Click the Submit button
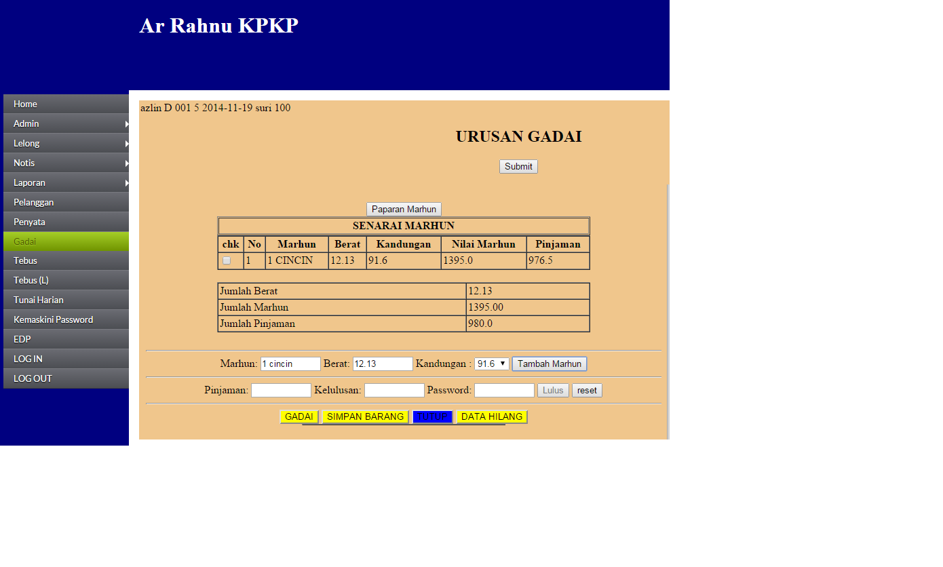This screenshot has width=943, height=567. 518,166
